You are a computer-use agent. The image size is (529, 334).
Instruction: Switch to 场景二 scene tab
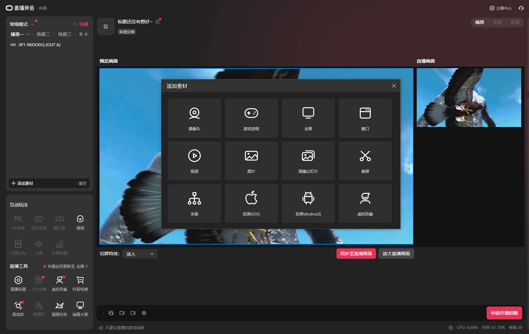pyautogui.click(x=43, y=34)
